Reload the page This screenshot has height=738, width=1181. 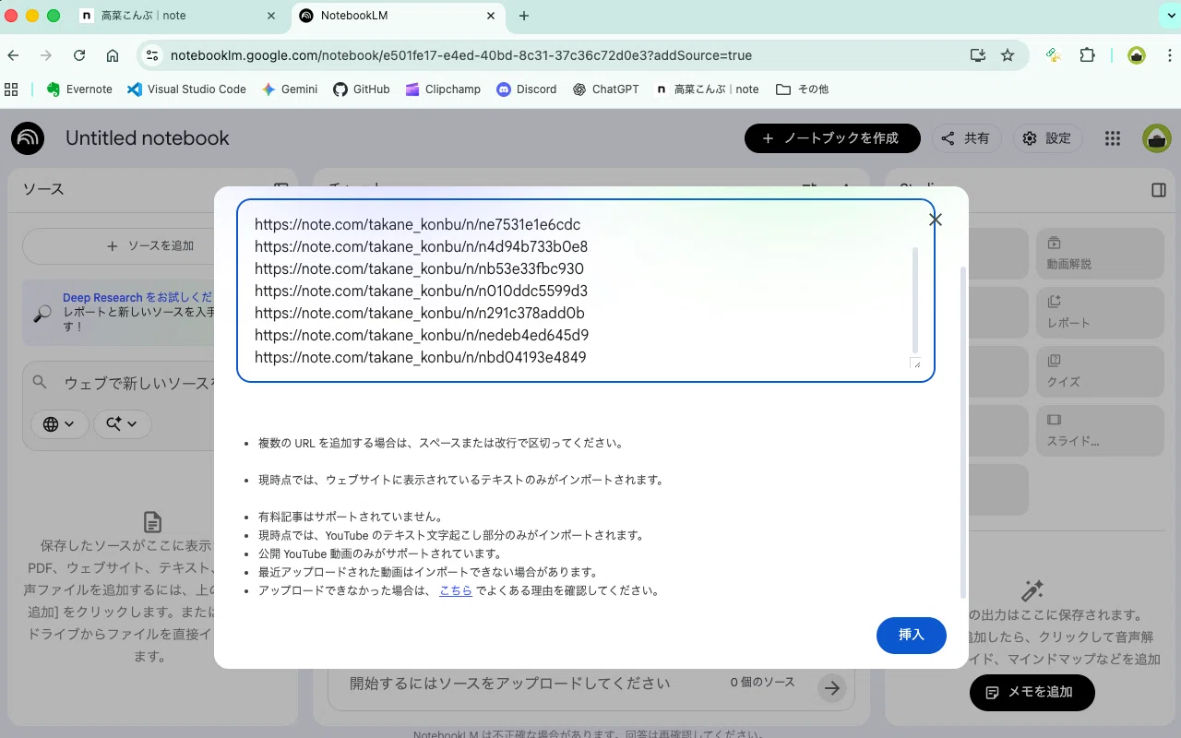[x=79, y=55]
